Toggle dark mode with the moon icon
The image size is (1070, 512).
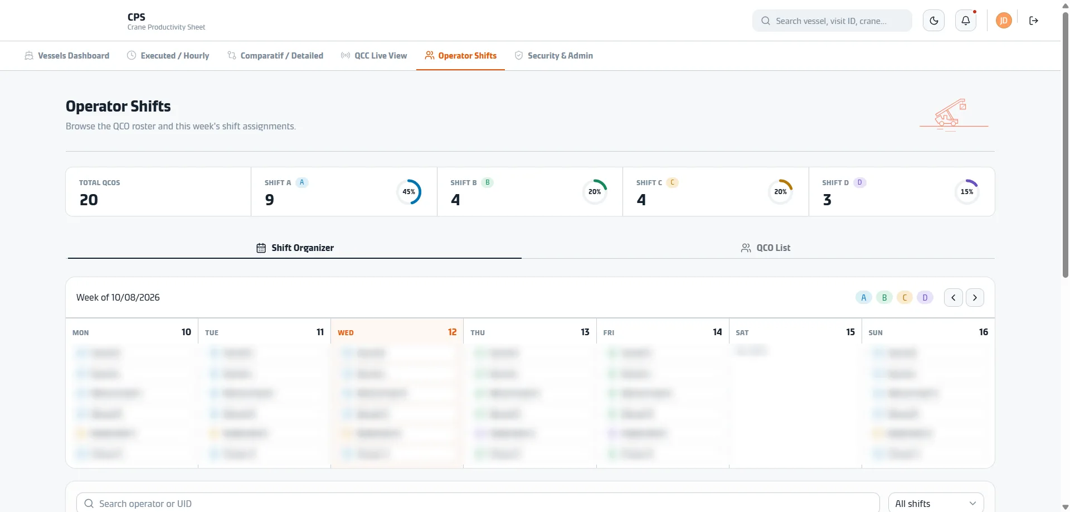934,21
